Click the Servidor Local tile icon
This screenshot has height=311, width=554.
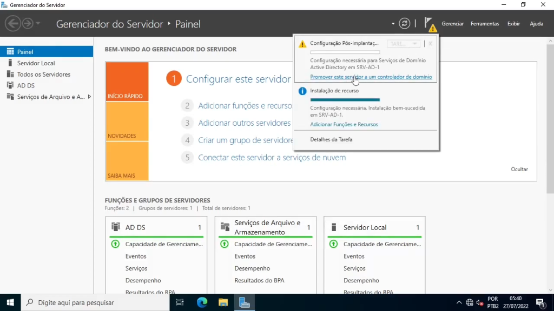click(333, 227)
